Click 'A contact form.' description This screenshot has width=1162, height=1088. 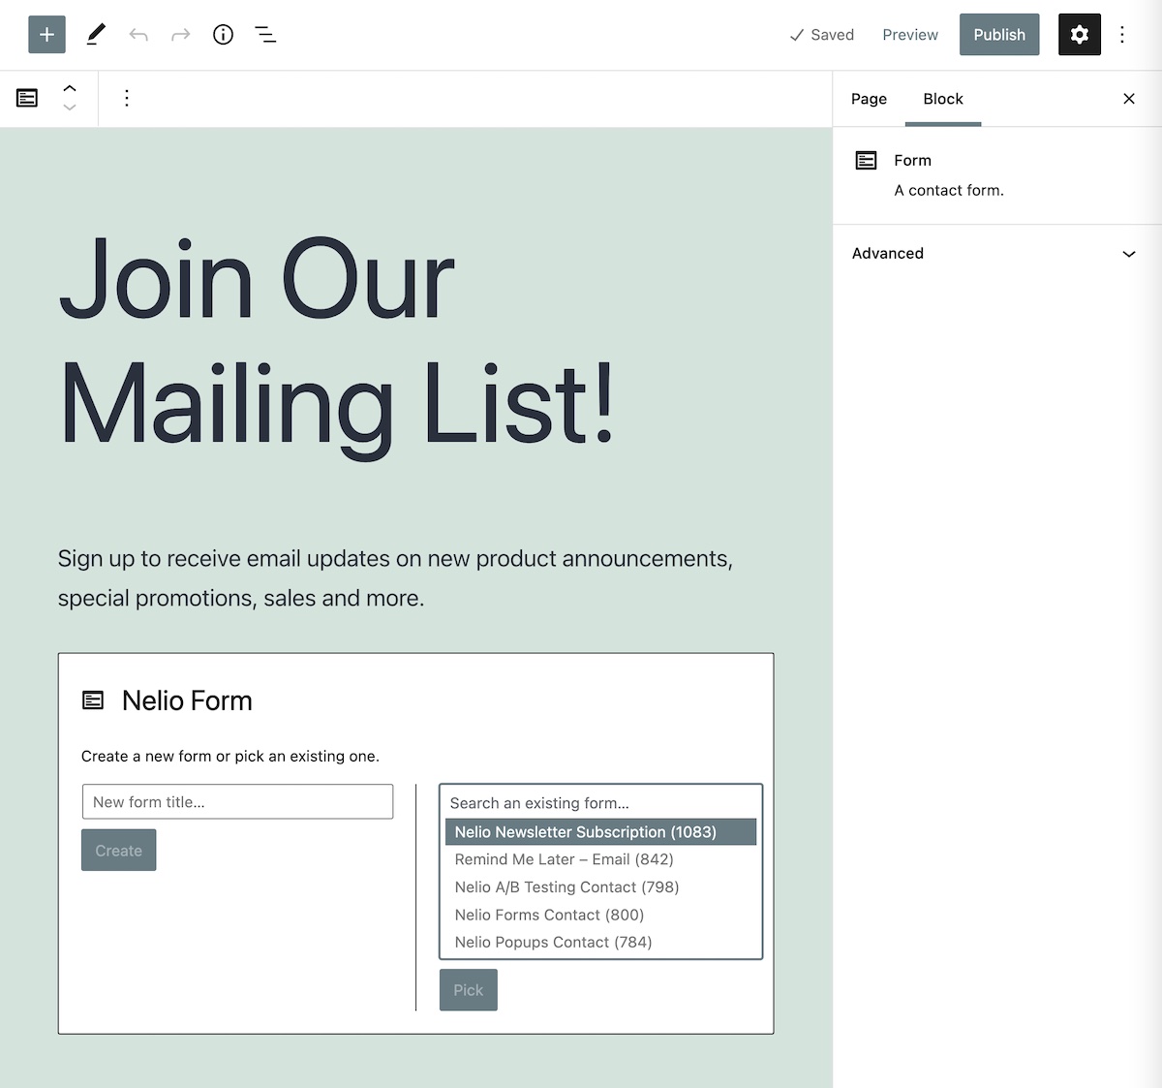(949, 191)
